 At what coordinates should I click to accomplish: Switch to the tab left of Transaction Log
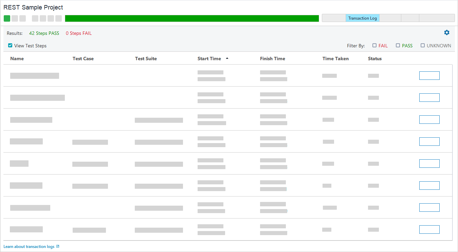point(334,18)
